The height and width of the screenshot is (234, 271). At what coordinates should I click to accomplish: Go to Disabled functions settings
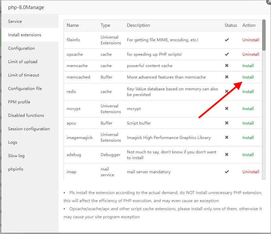point(26,115)
